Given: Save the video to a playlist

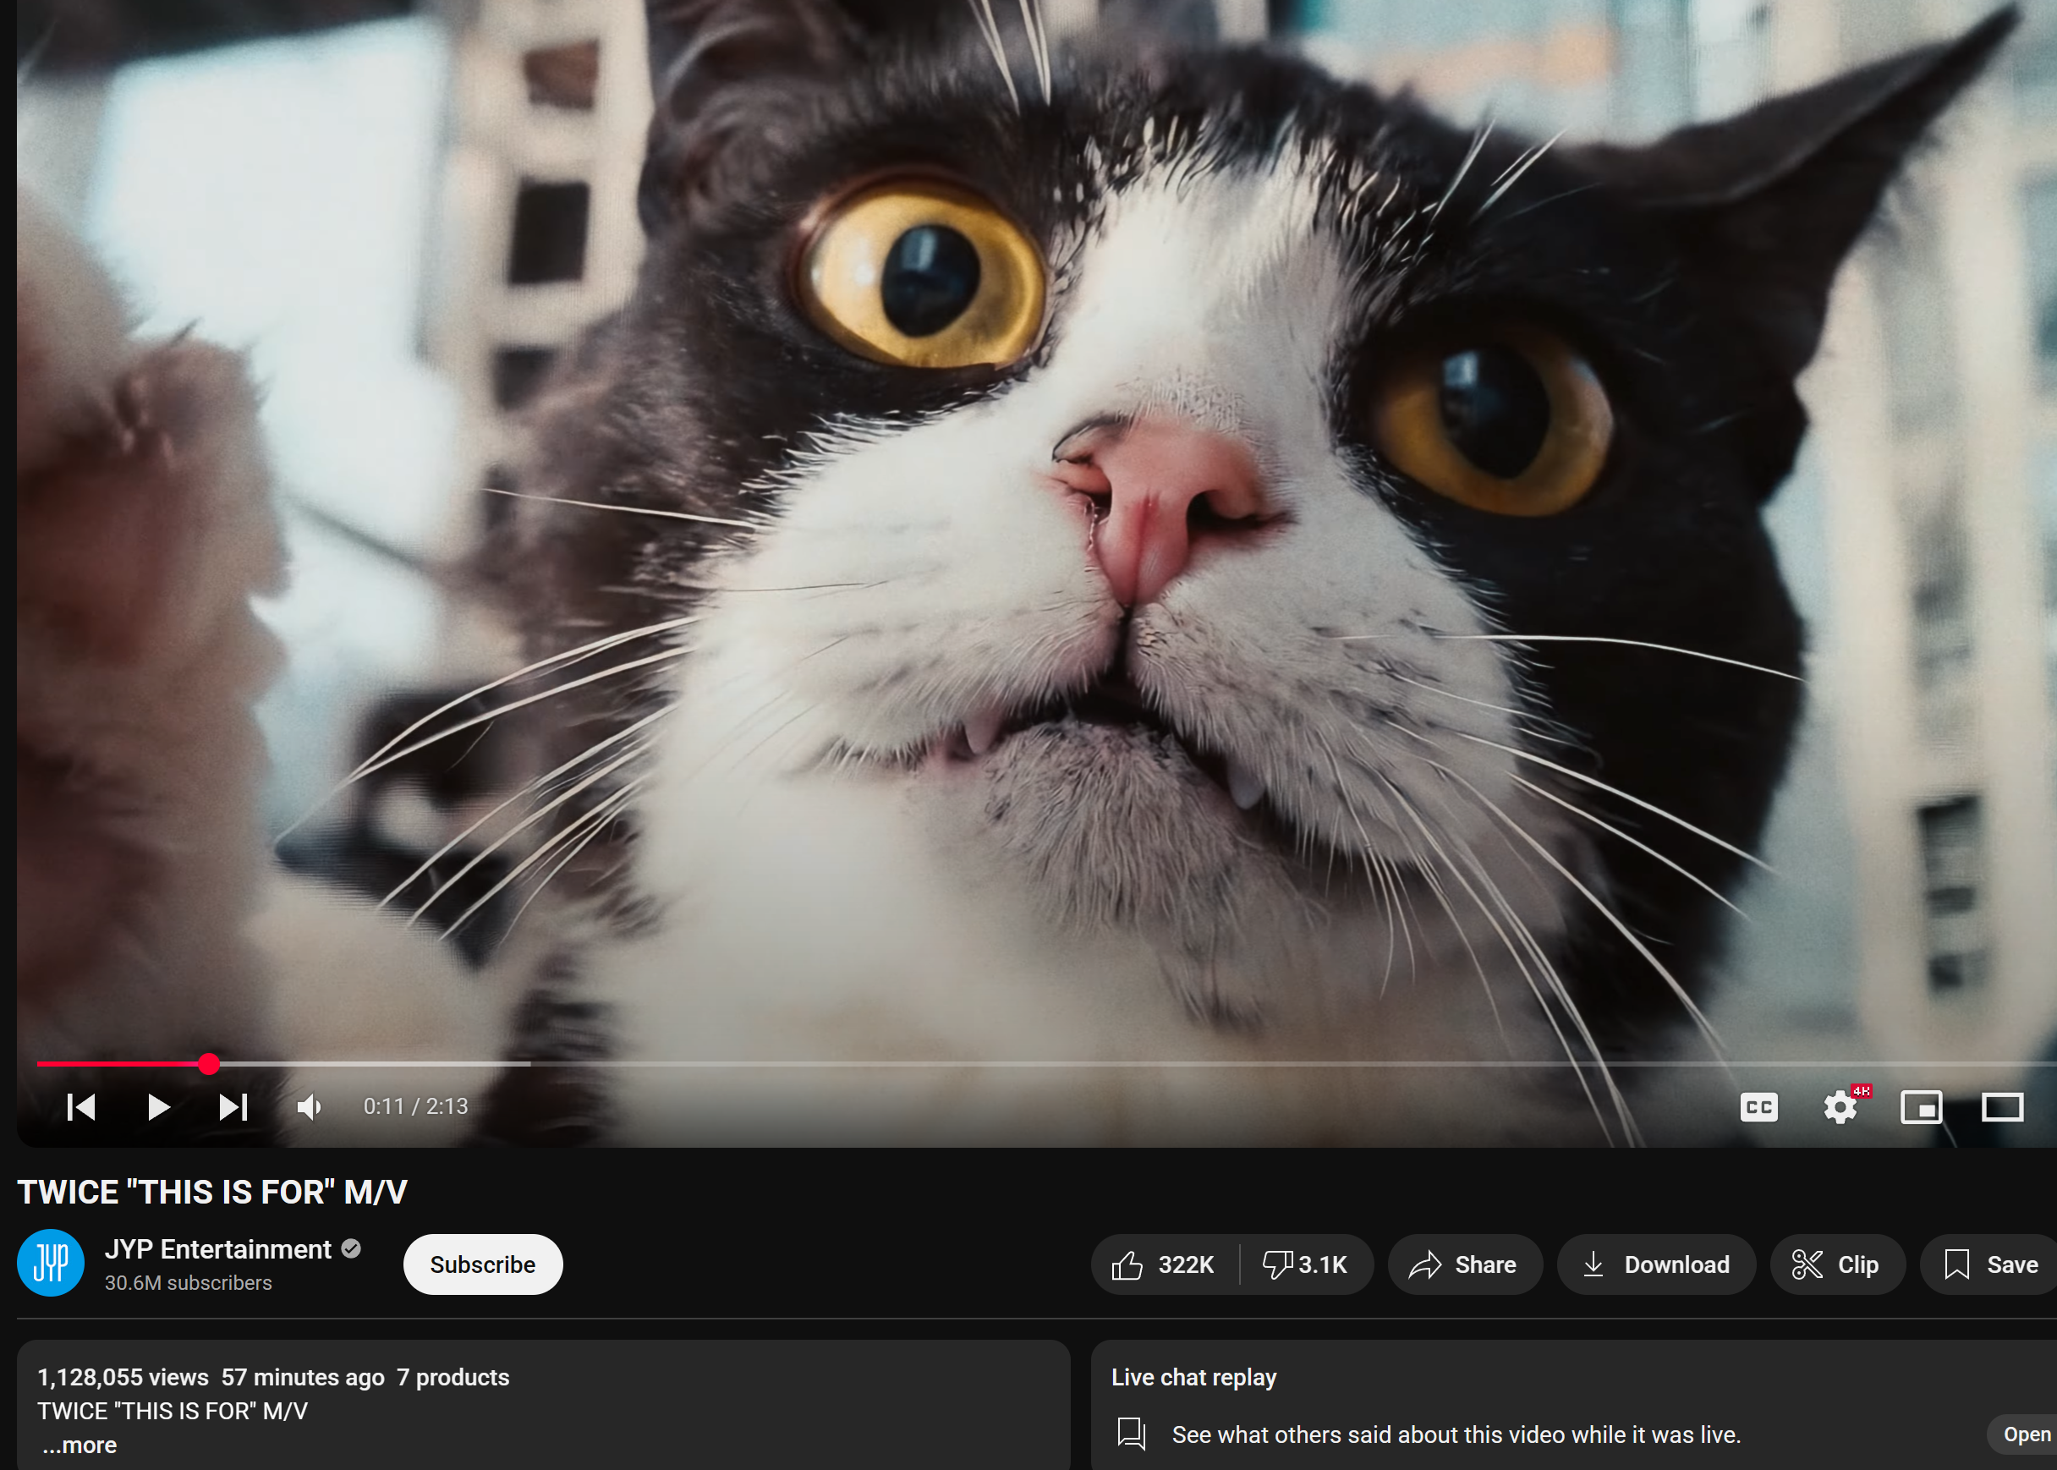Looking at the screenshot, I should tap(1990, 1264).
